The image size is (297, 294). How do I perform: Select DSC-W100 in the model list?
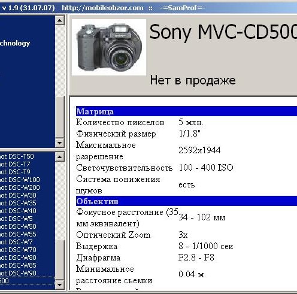(x=20, y=180)
